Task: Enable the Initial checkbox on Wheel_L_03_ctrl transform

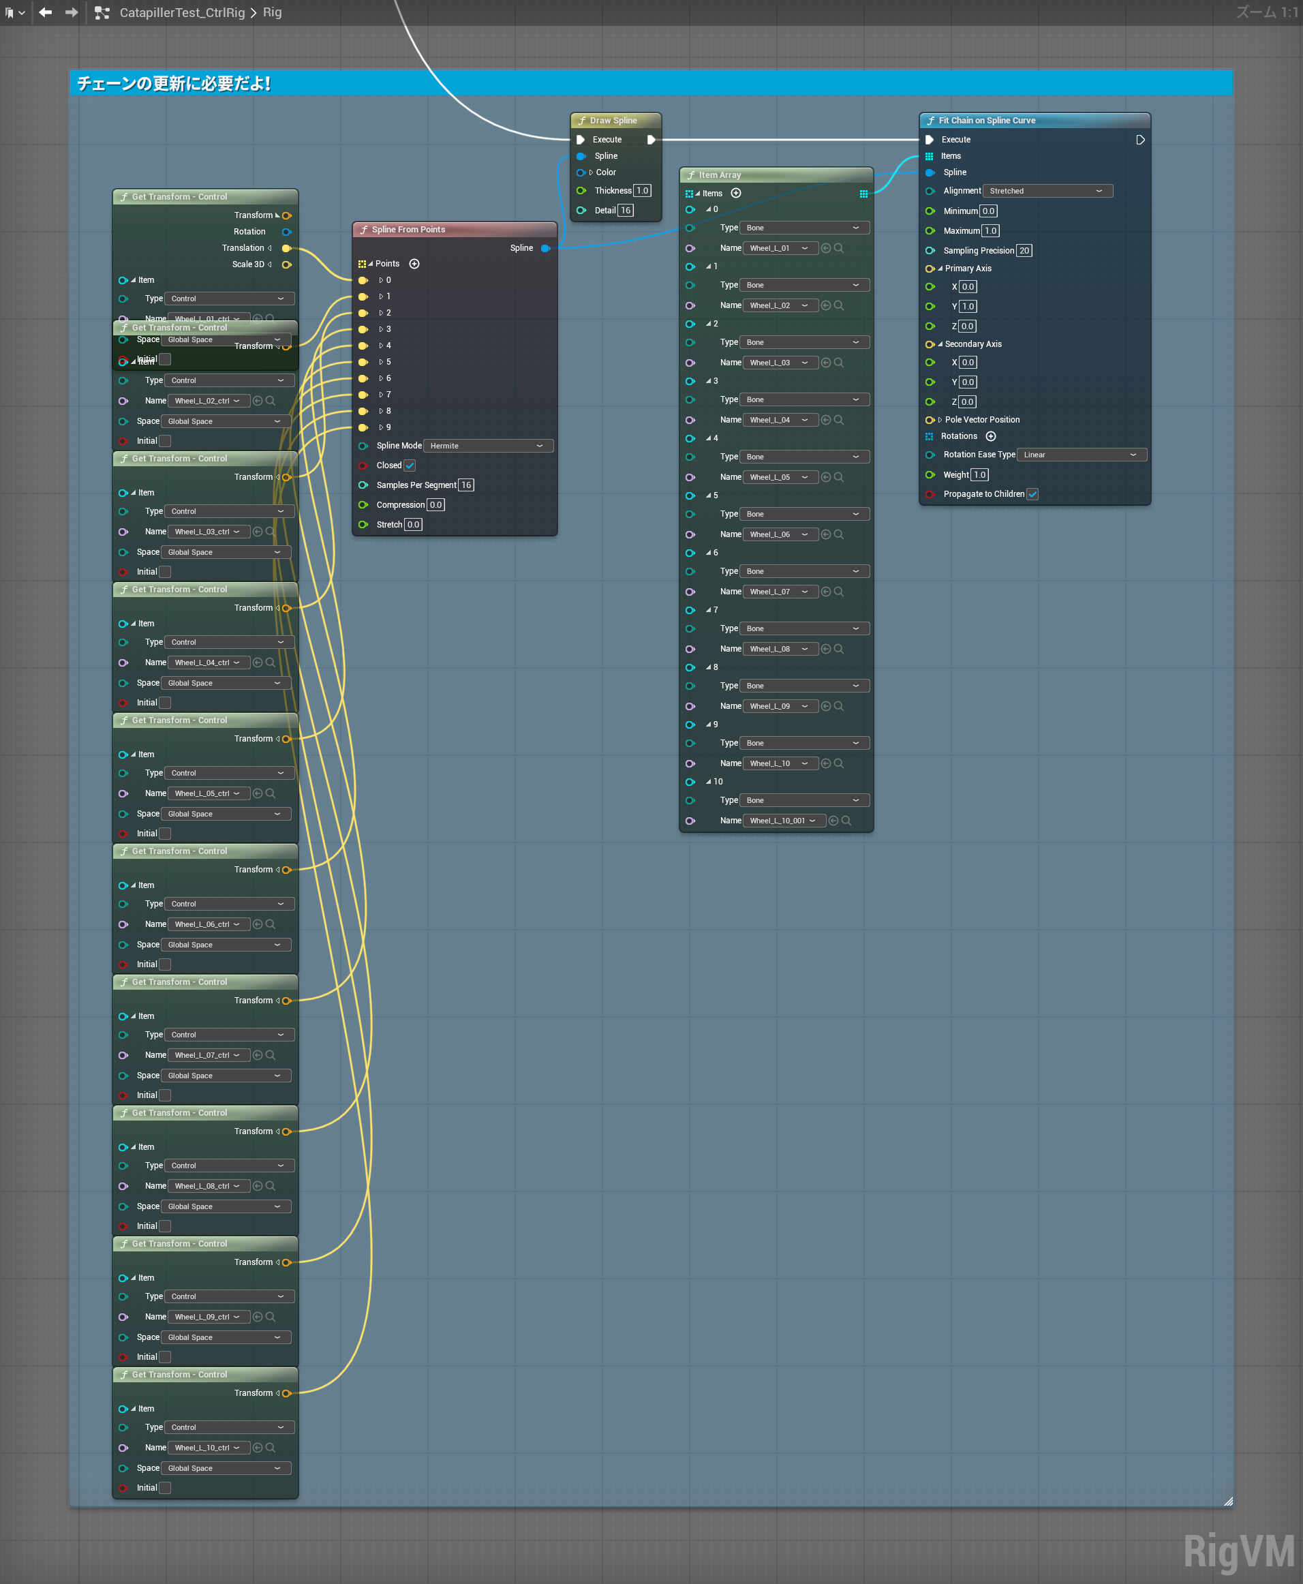Action: [x=164, y=571]
